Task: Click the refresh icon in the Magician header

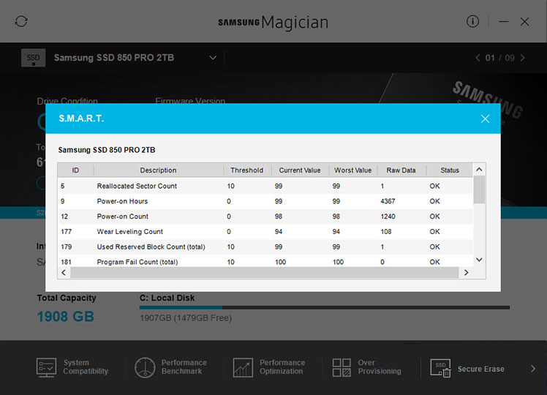Action: [x=21, y=21]
